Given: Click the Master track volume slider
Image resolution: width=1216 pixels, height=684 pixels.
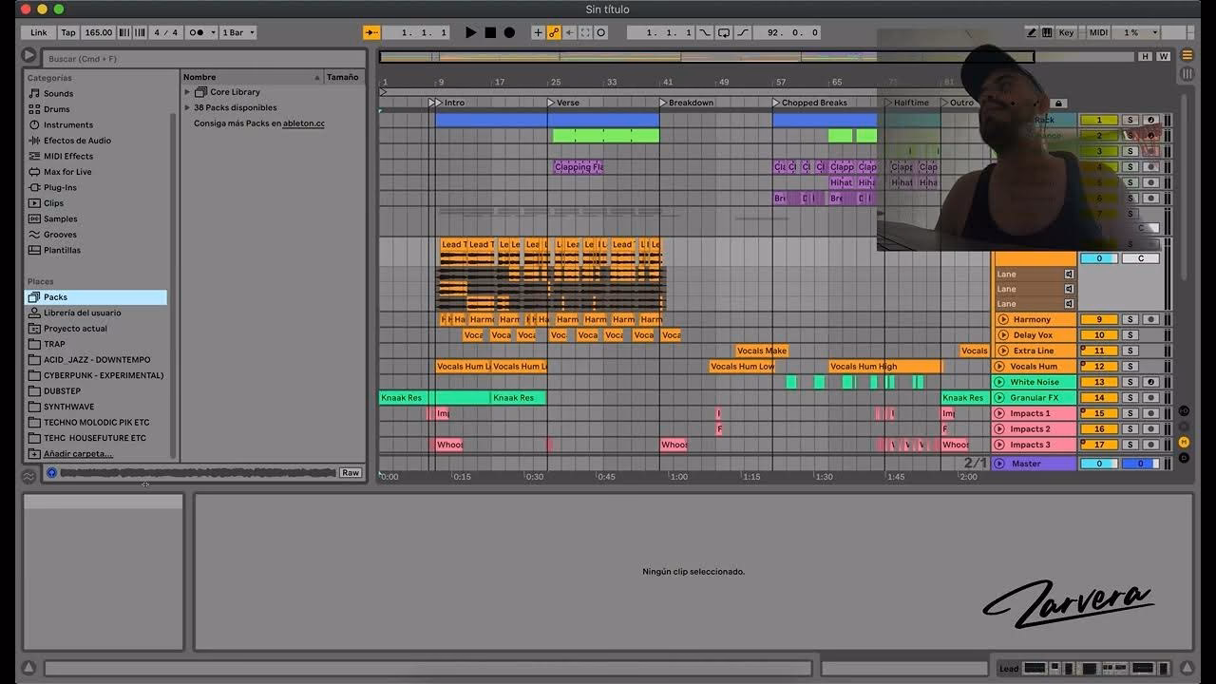Looking at the screenshot, I should (1098, 464).
